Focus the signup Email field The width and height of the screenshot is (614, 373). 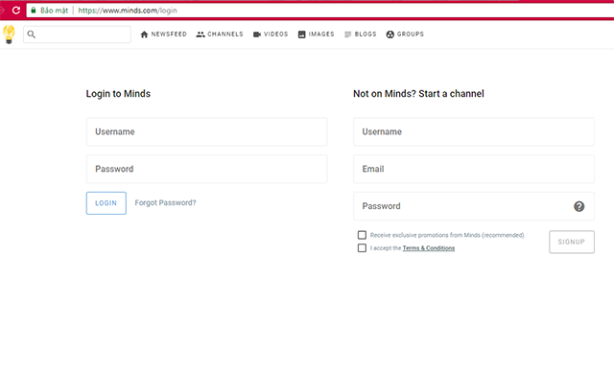point(474,169)
